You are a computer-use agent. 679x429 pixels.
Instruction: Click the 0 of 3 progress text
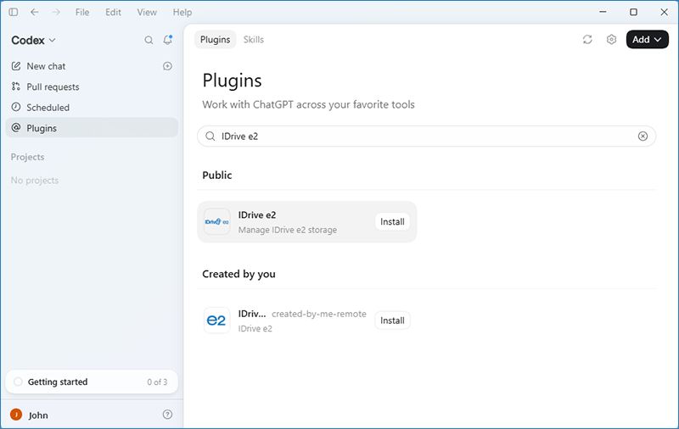point(157,382)
